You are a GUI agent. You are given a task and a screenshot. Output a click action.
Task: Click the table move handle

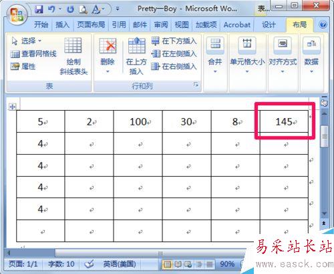coord(12,107)
